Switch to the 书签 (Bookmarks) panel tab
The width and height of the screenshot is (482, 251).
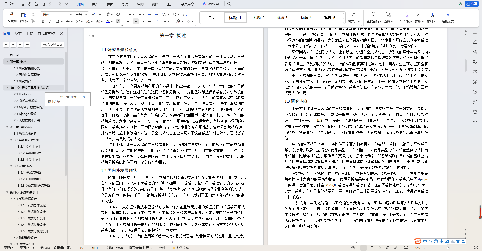(30, 34)
